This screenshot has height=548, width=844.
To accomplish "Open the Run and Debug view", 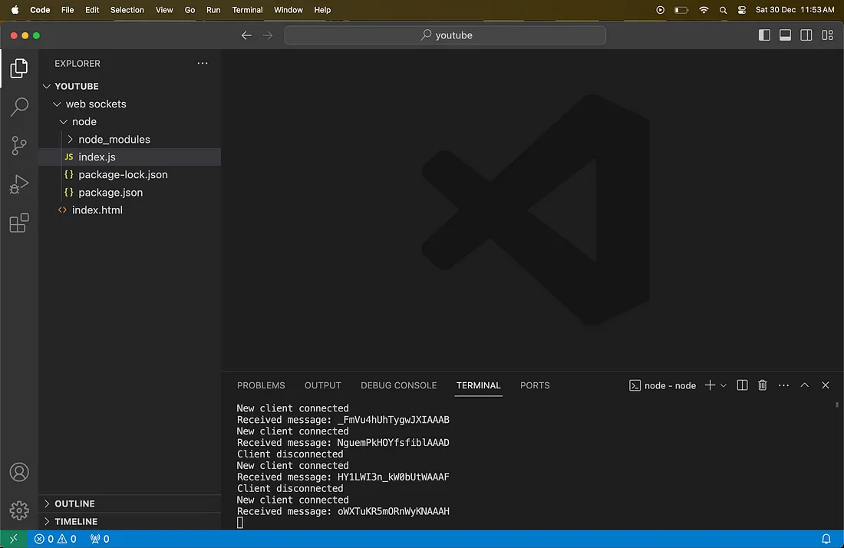I will point(19,184).
